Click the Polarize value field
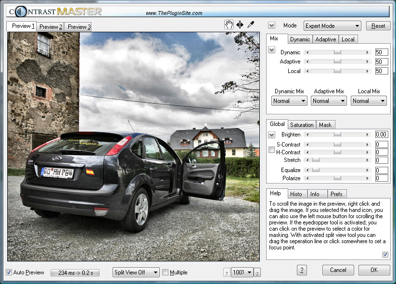Image resolution: width=396 pixels, height=284 pixels. pyautogui.click(x=382, y=178)
